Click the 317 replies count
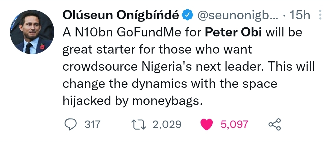Screen dimensions: 334x142 93,125
